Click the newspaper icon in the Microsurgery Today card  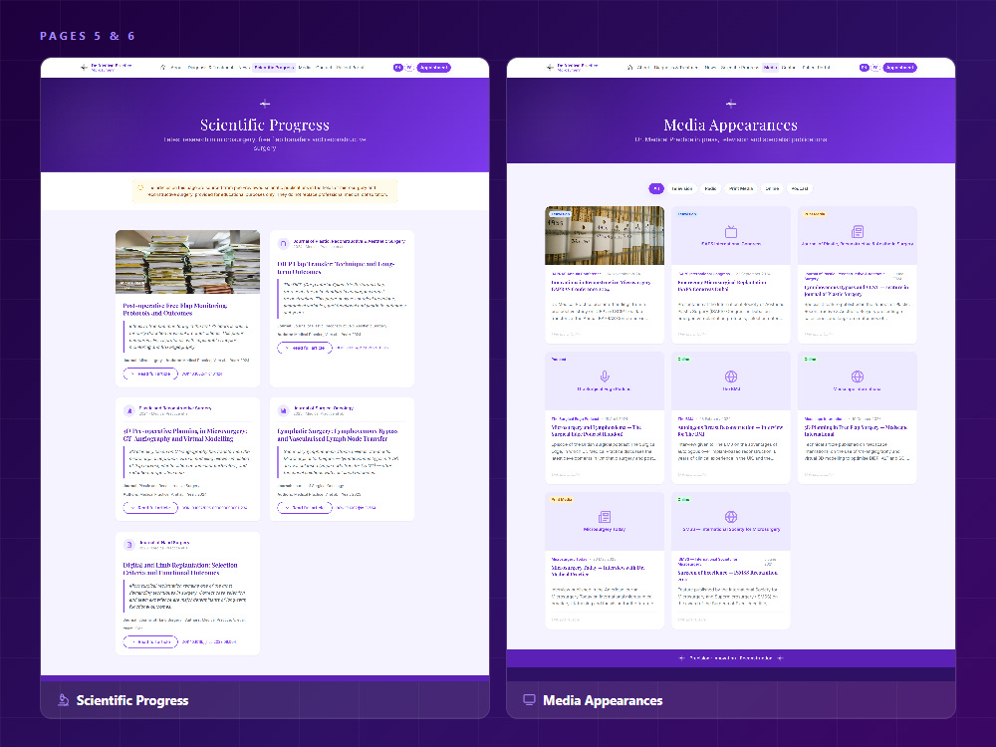[x=605, y=517]
